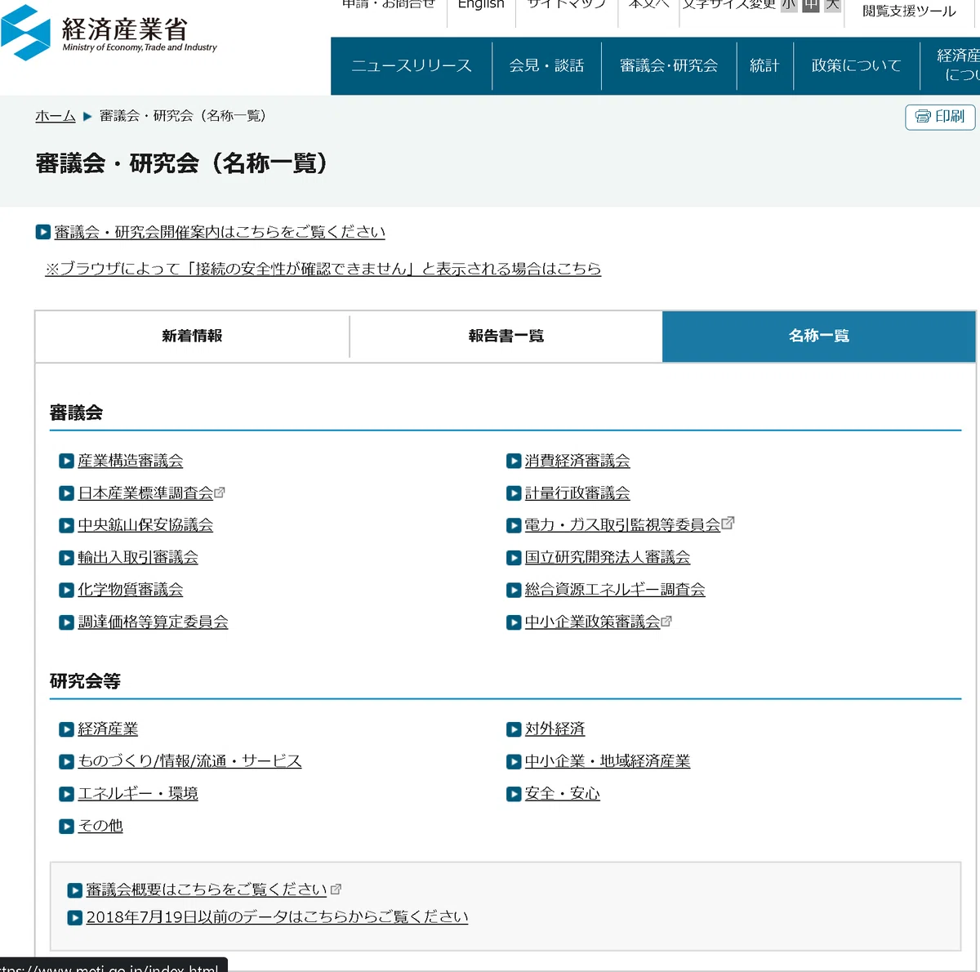Open 調達価格等算定委員会 link

pyautogui.click(x=153, y=622)
